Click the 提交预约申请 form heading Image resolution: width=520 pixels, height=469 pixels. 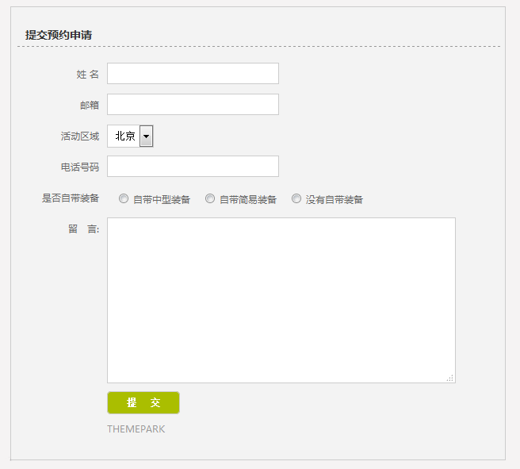pyautogui.click(x=58, y=35)
